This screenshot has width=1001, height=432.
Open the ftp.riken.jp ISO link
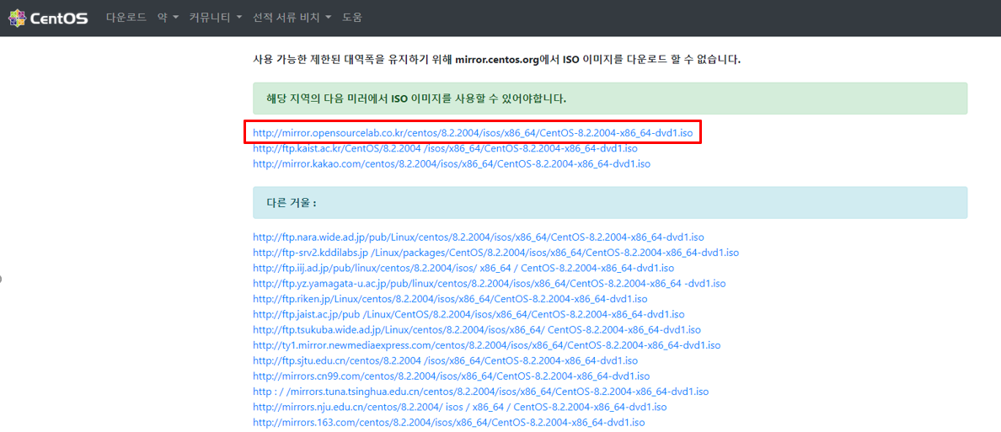click(450, 299)
